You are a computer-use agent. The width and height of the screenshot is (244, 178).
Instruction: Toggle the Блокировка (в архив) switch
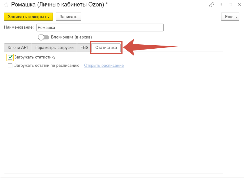pyautogui.click(x=44, y=37)
